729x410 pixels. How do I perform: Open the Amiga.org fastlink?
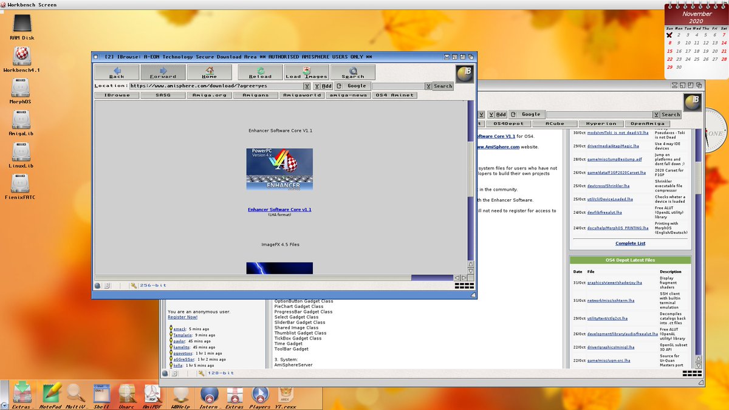pos(210,95)
